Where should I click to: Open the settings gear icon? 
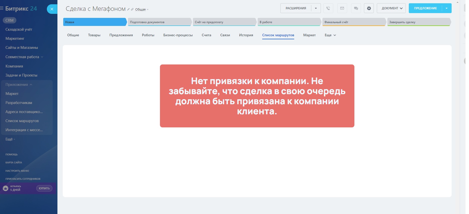(369, 8)
